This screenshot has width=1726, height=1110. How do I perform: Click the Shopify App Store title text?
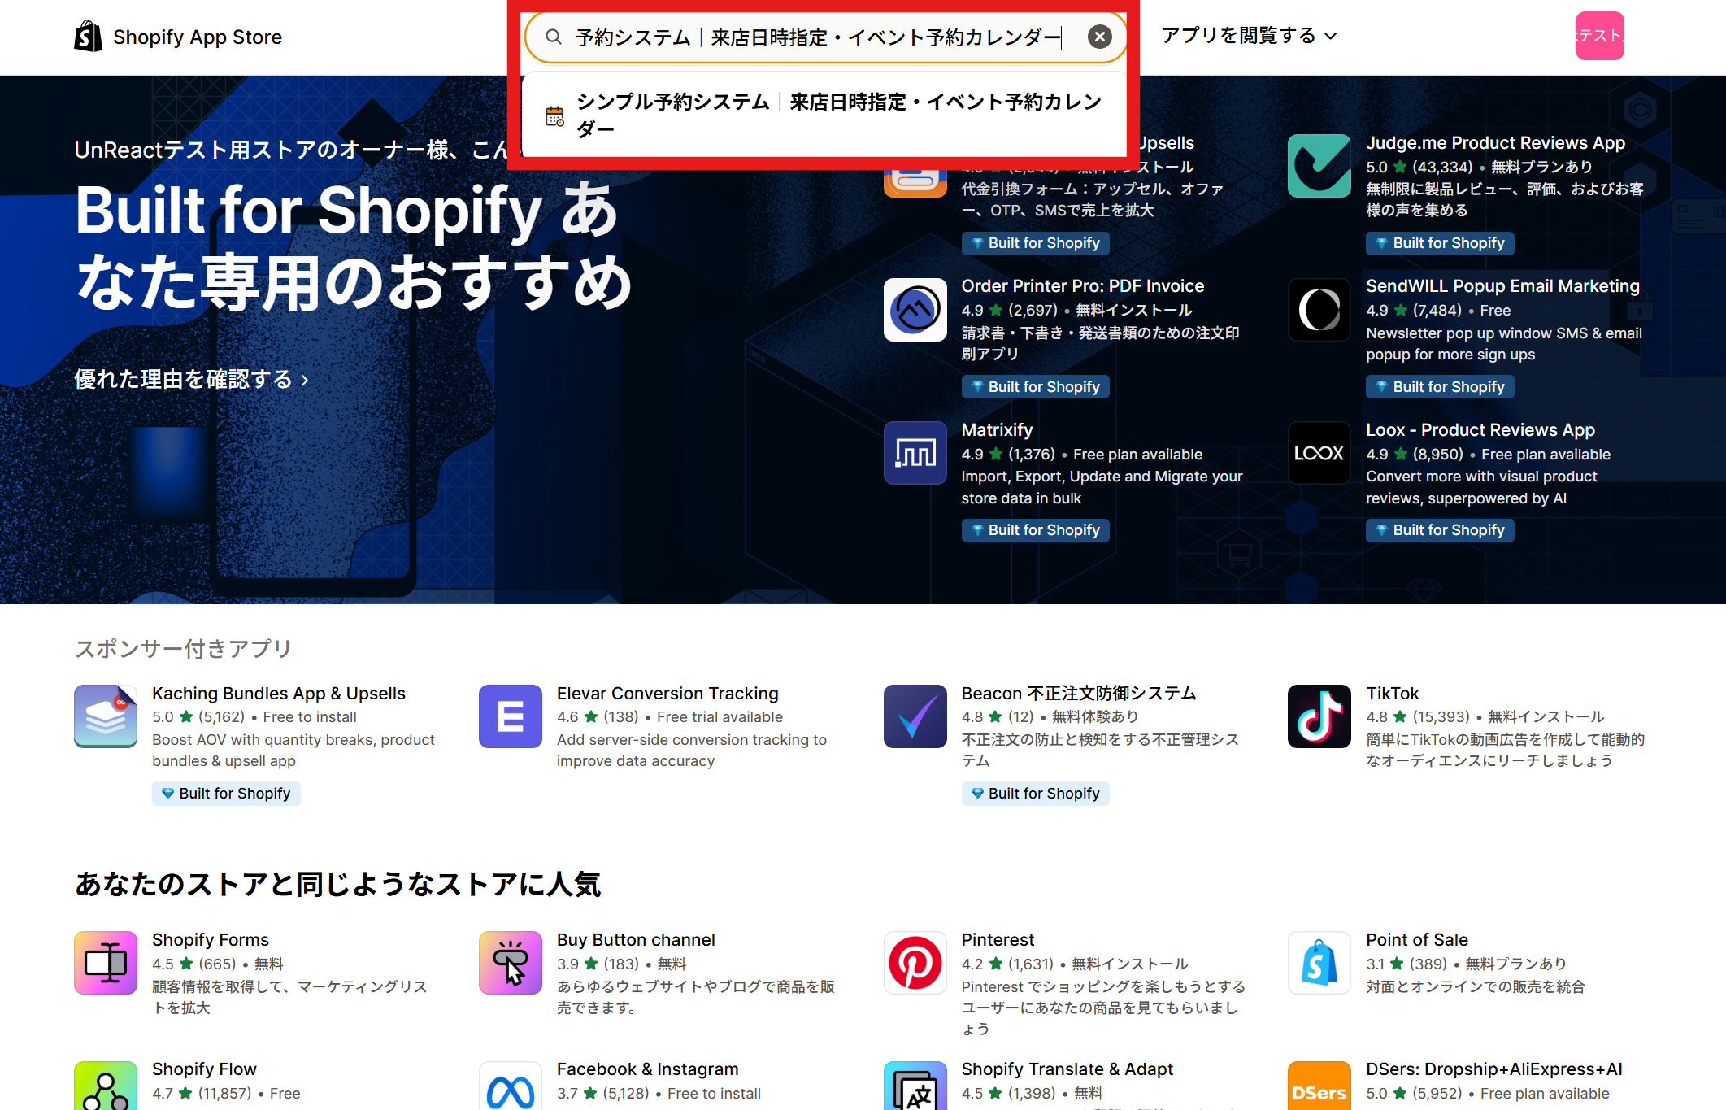[x=198, y=37]
